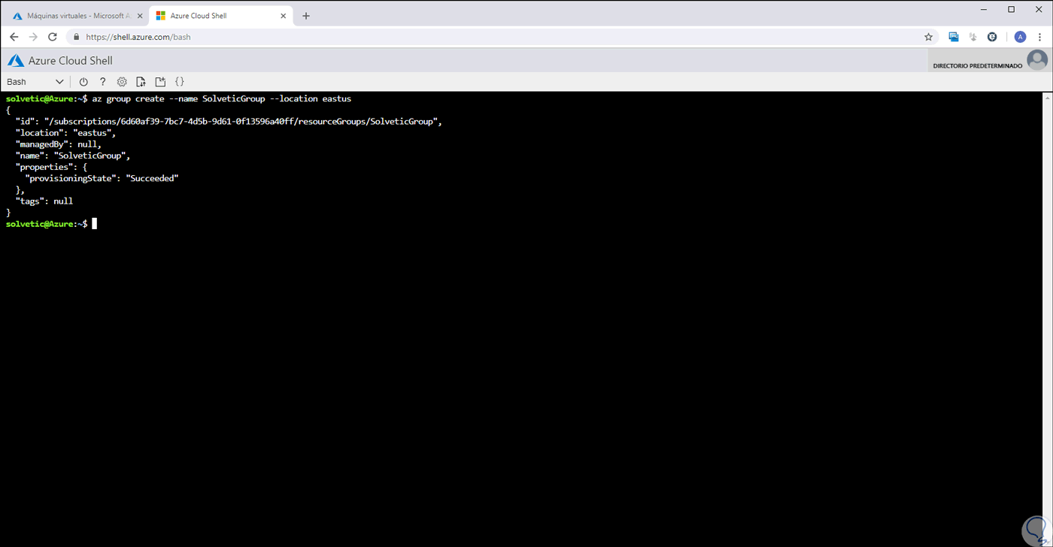Open a new browser tab

[x=306, y=16]
